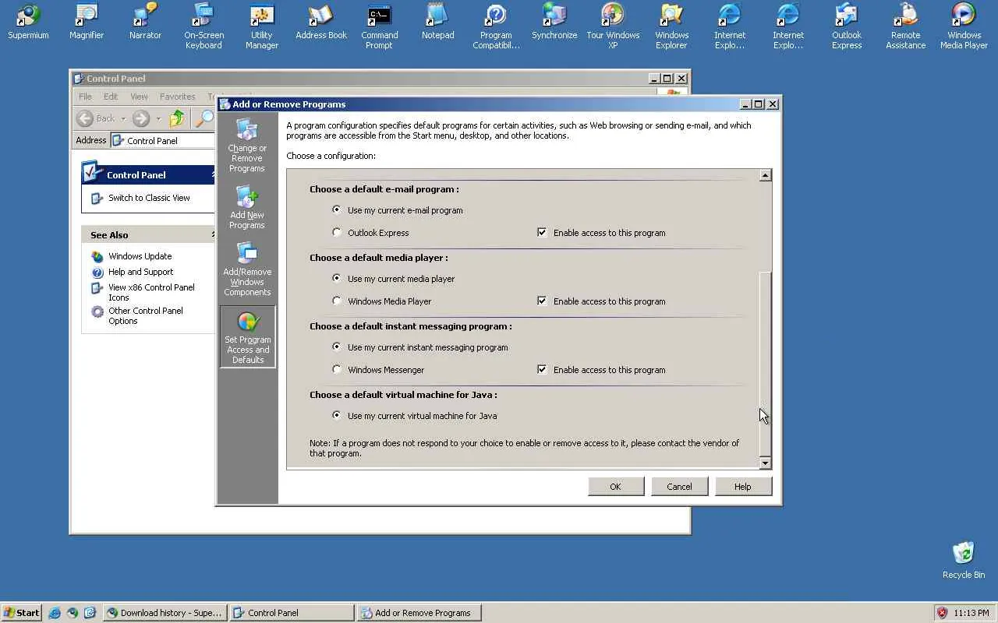Screen dimensions: 998x623
Task: Select the Remote Assistance desktop icon
Action: 905,26
